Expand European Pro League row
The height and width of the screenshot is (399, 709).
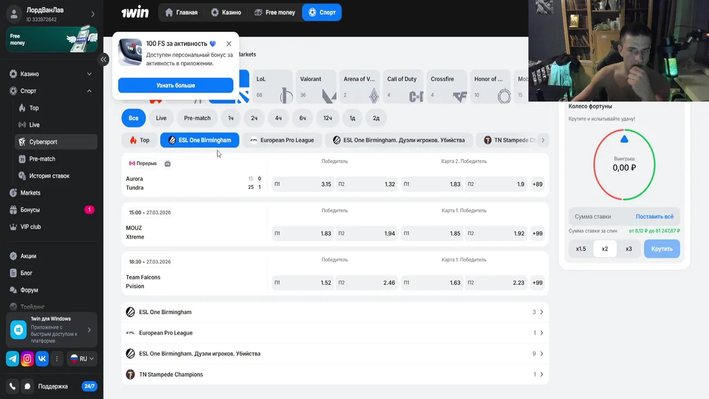[x=335, y=333]
